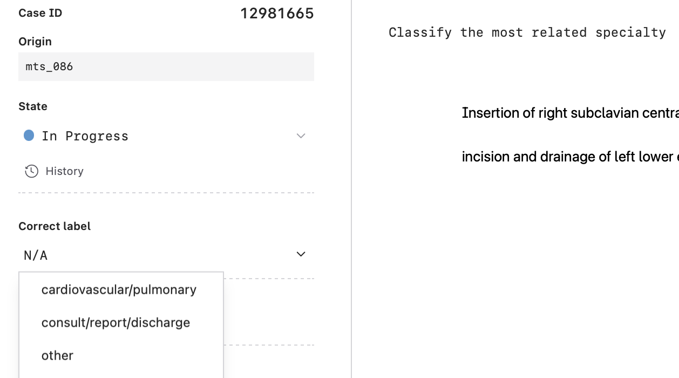This screenshot has width=679, height=378.
Task: Pick the other label option
Action: (x=57, y=355)
